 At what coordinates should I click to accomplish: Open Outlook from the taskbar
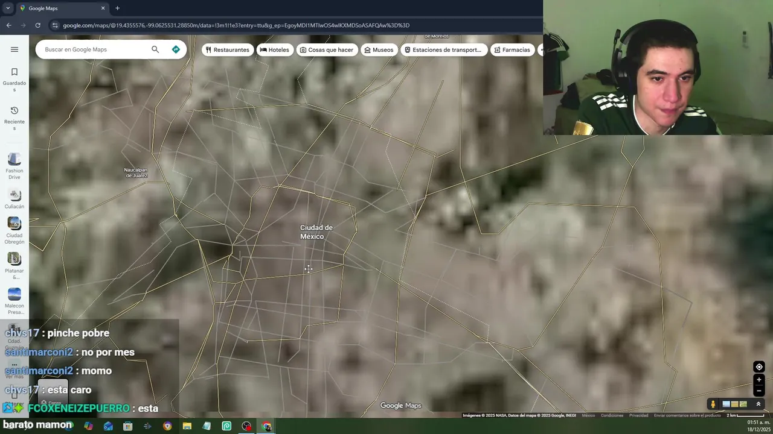point(108,426)
